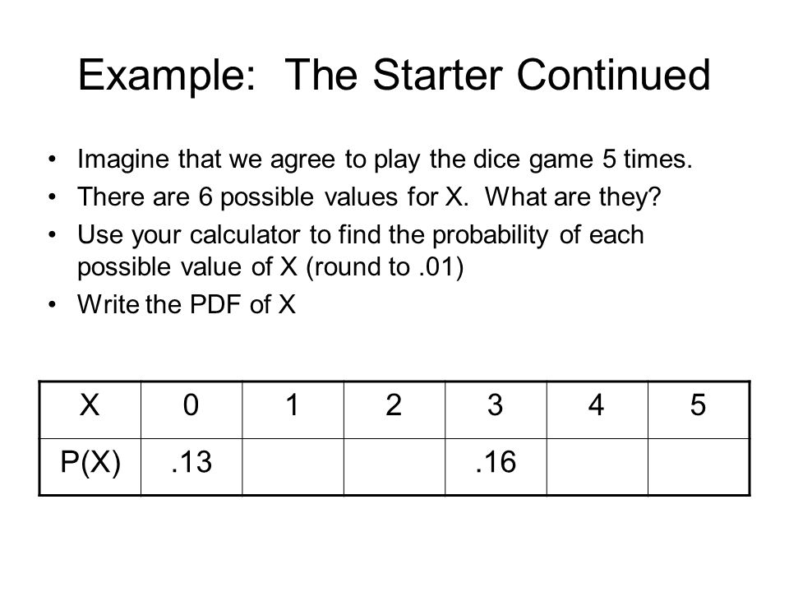Select the first bullet about playing dice game
The image size is (789, 592).
pyautogui.click(x=385, y=160)
